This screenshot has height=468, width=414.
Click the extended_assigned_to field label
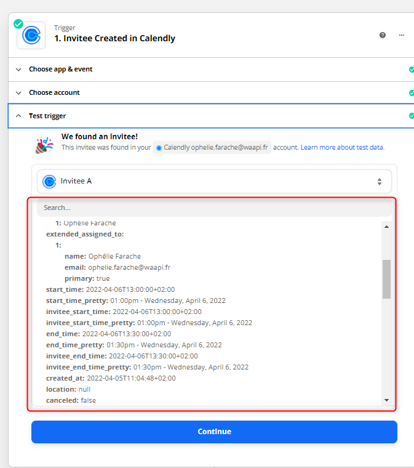(x=85, y=234)
